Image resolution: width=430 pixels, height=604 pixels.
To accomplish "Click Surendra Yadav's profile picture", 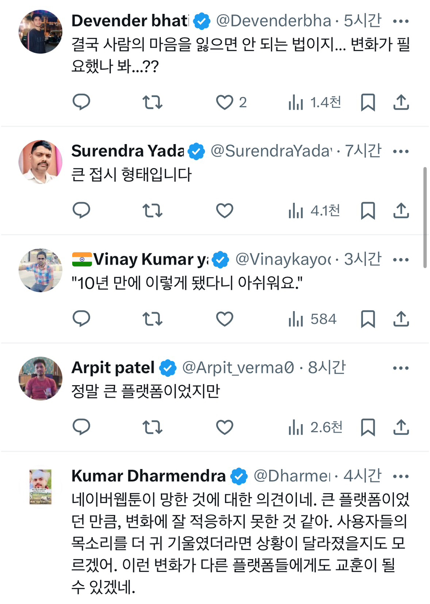I will [x=40, y=161].
